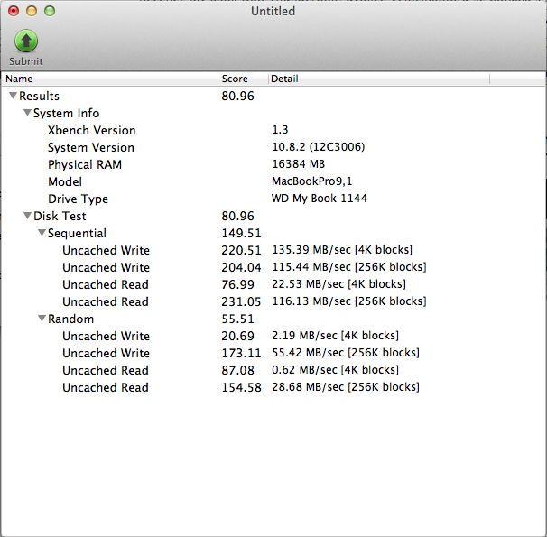Click the score 173.11

pyautogui.click(x=241, y=353)
